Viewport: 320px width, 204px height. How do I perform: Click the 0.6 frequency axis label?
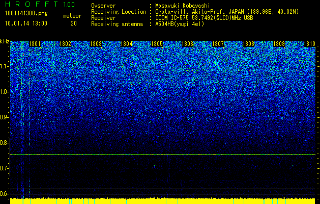pos(5,194)
